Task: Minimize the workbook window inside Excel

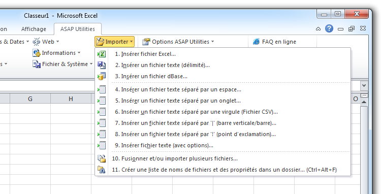Action: (x=340, y=29)
